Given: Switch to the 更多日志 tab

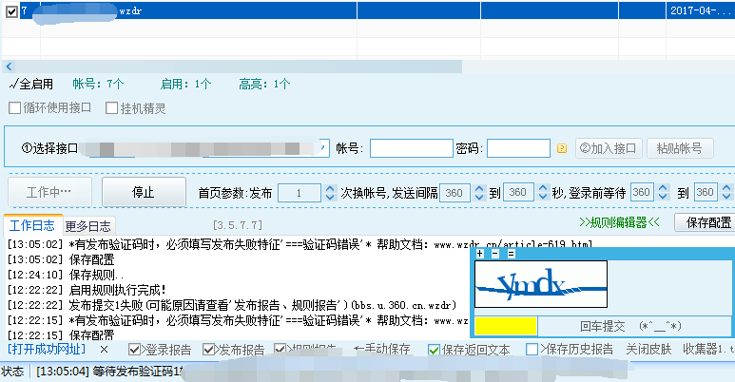Looking at the screenshot, I should tap(87, 226).
